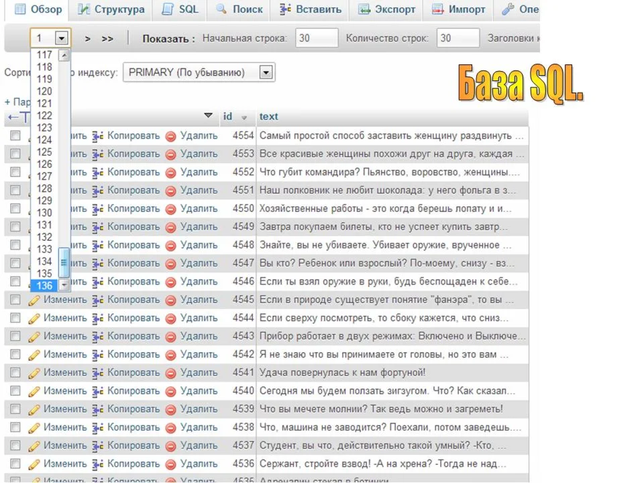Jump to last page with >> button

click(107, 39)
